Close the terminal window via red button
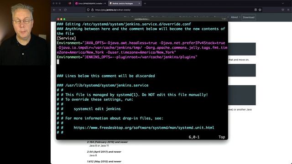This screenshot has width=292, height=164. coord(58,19)
